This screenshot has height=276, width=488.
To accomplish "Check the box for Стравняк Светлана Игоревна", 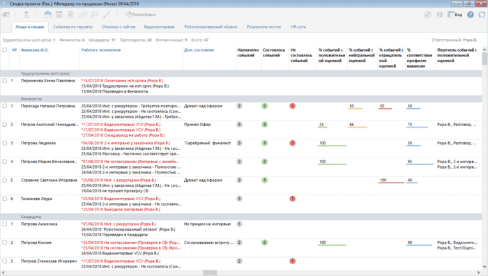I will click(x=5, y=180).
